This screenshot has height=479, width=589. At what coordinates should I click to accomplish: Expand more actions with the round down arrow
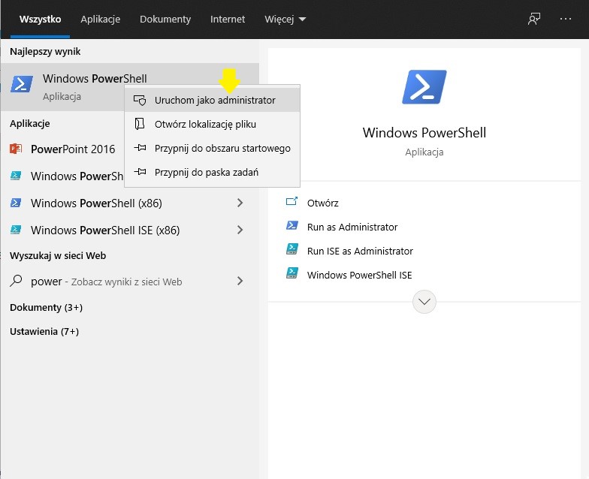424,301
